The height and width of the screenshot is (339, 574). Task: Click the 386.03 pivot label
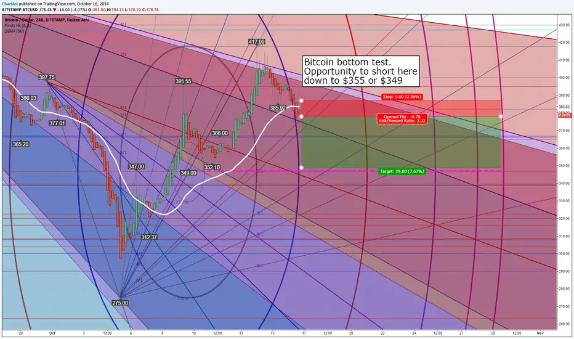tap(28, 98)
